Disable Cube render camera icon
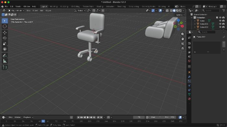227x127 pixels. click(x=223, y=21)
